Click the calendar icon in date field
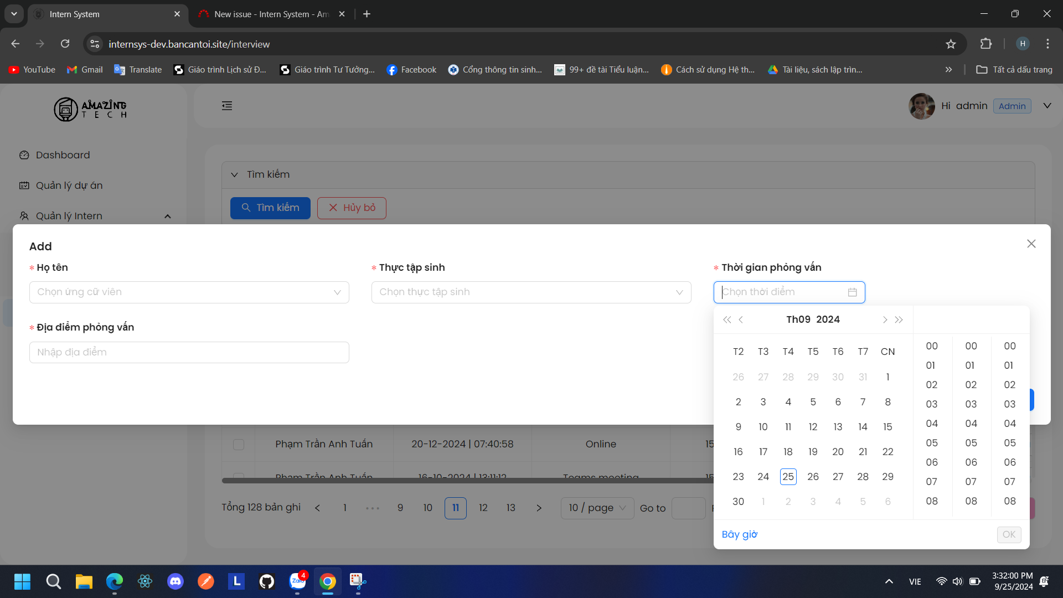The width and height of the screenshot is (1063, 598). coord(852,292)
